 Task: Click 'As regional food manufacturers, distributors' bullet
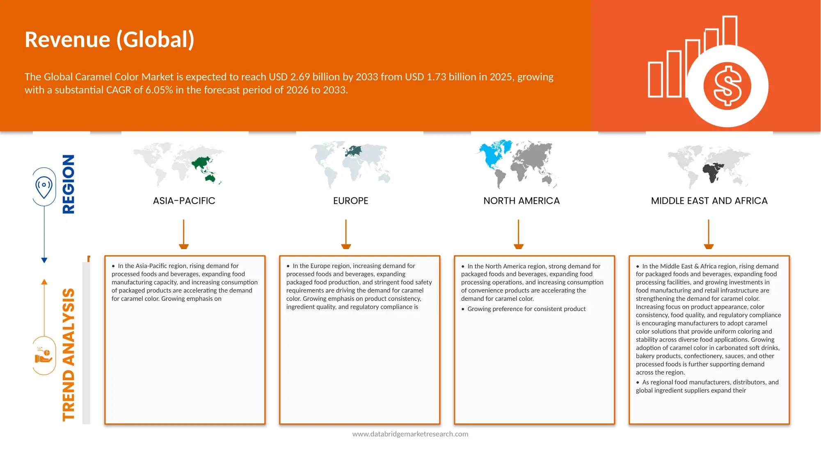[707, 386]
